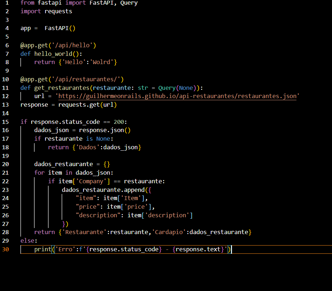Click the URL link on line 12

pyautogui.click(x=177, y=96)
